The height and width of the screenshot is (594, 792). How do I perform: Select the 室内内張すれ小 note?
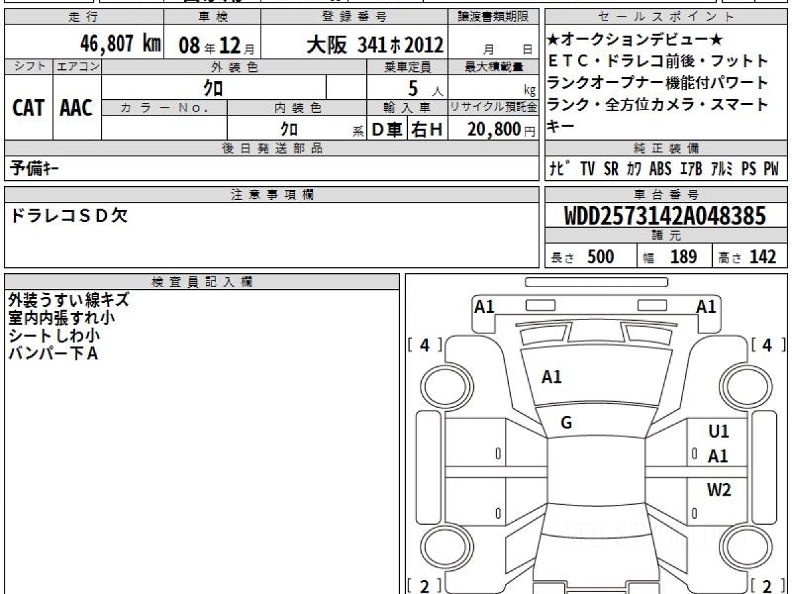point(61,317)
